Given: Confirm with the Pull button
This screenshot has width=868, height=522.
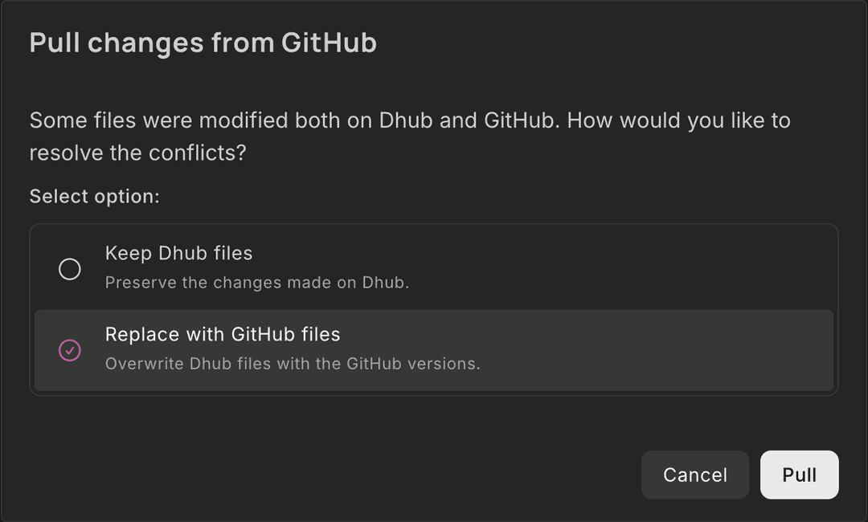Looking at the screenshot, I should click(x=799, y=475).
